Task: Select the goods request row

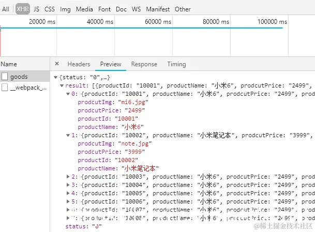Action: click(25, 77)
